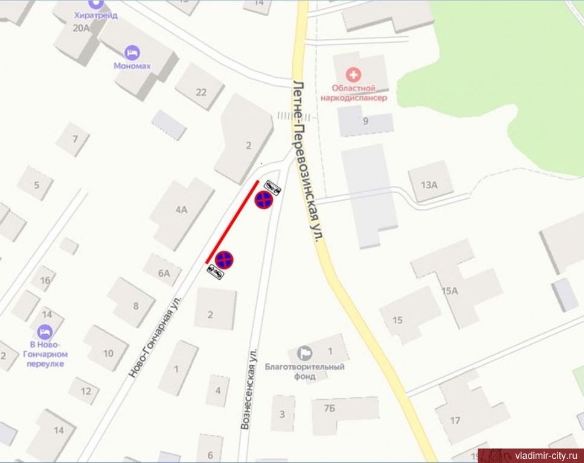Click the pedestrian crossing near building 9
Screen dimensions: 584x463
294,117
